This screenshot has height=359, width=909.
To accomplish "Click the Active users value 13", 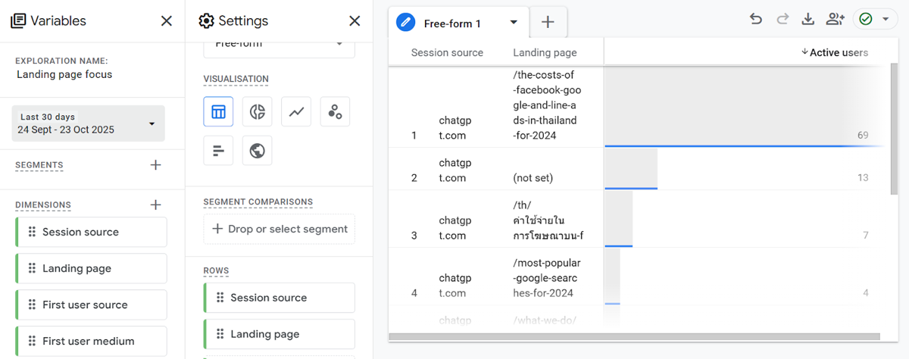I will point(862,178).
